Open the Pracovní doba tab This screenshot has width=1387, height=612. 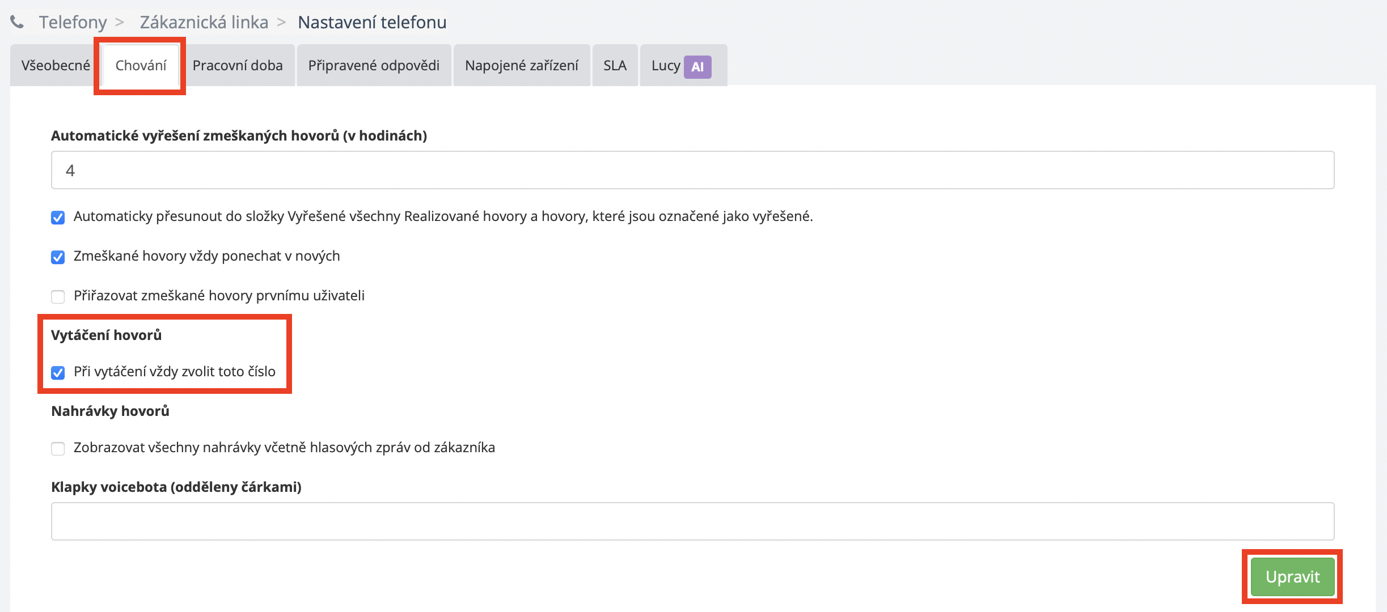(237, 66)
